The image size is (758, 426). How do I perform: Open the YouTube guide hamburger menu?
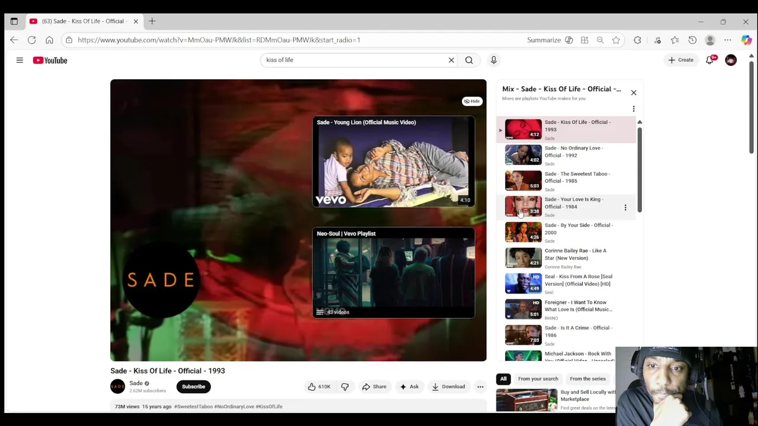pos(20,60)
